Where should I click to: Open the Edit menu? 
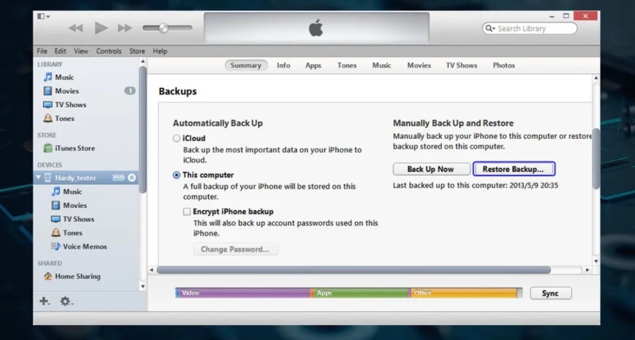[60, 51]
